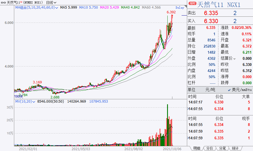Switch to the 分价 tab
The width and height of the screenshot is (253, 151).
(x=209, y=148)
